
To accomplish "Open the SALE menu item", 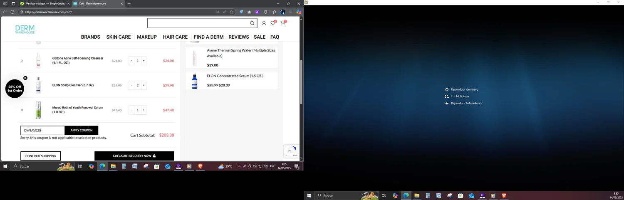I will (260, 37).
